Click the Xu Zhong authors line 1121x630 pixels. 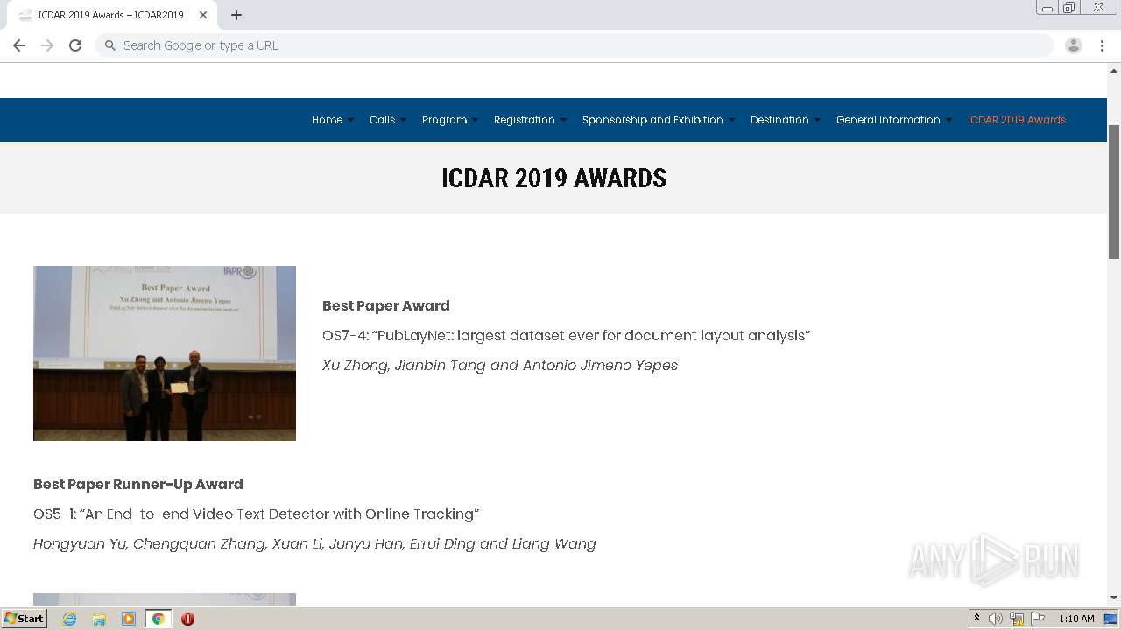tap(500, 365)
